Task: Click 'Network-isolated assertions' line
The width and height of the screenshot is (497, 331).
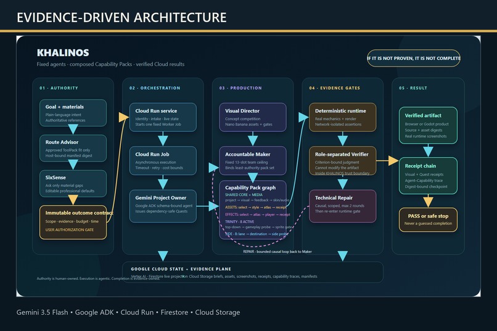Action: coord(338,124)
